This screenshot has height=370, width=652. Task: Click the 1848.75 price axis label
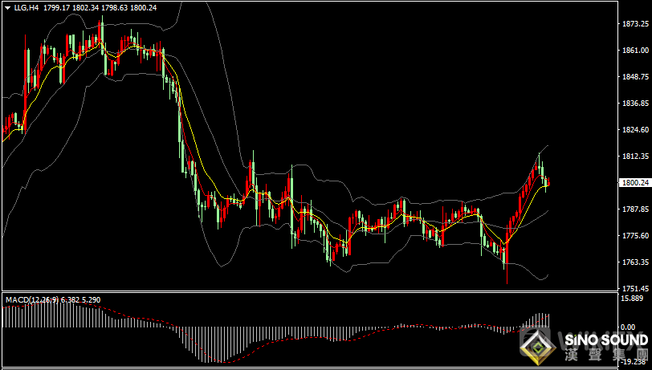(635, 77)
